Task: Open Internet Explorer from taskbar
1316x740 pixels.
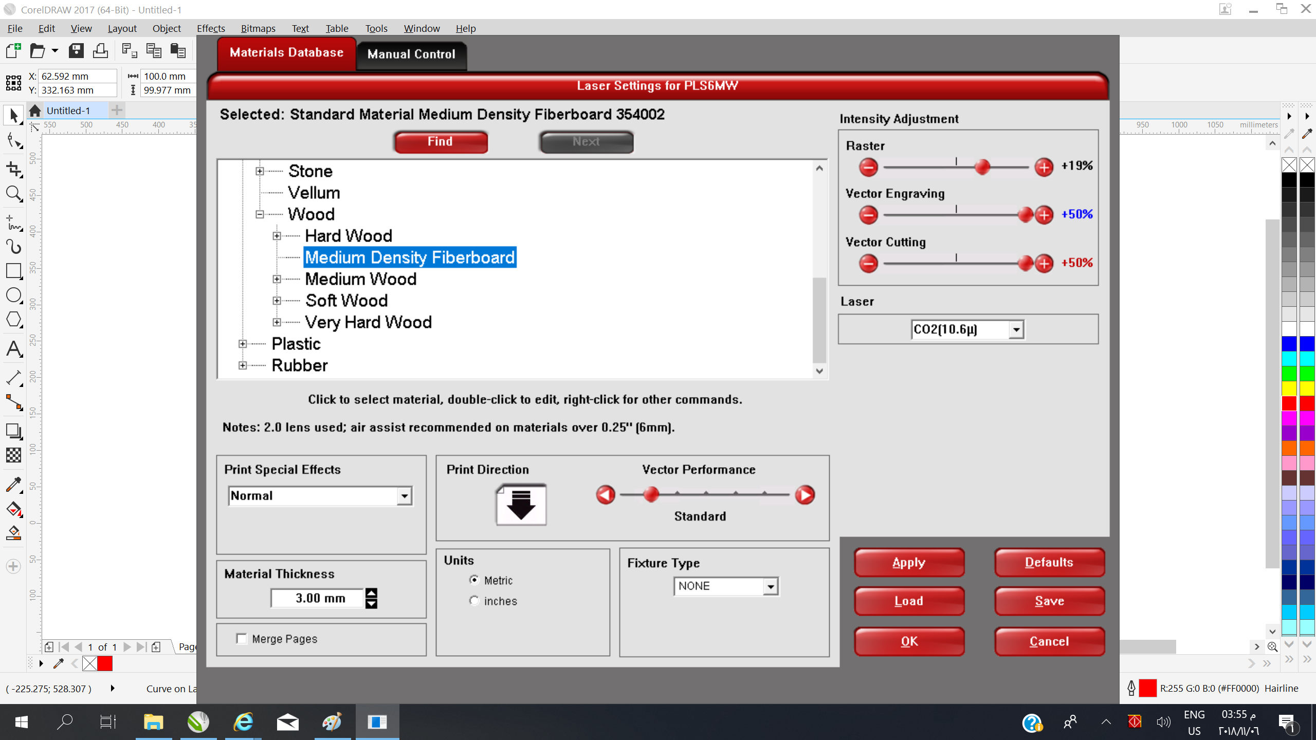Action: pyautogui.click(x=243, y=722)
